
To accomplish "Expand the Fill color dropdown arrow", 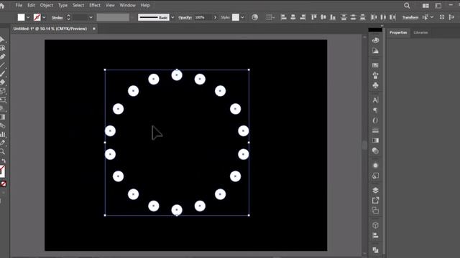I will 28,17.
